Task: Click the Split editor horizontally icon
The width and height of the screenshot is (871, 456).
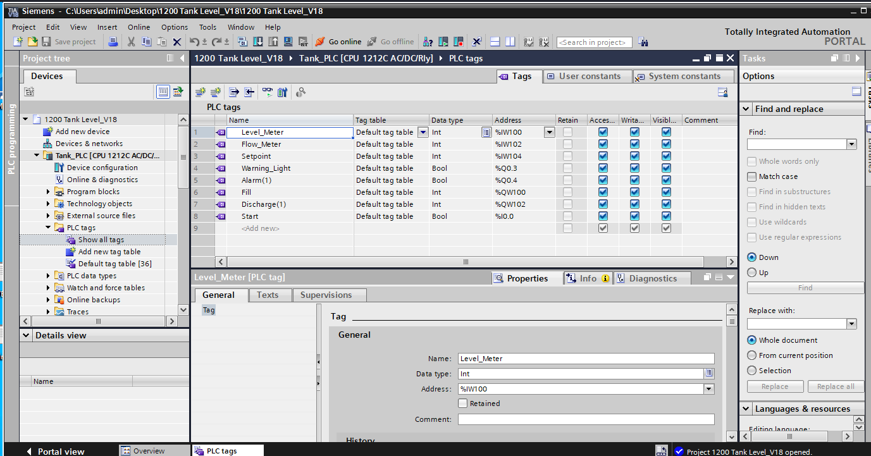Action: pos(495,42)
